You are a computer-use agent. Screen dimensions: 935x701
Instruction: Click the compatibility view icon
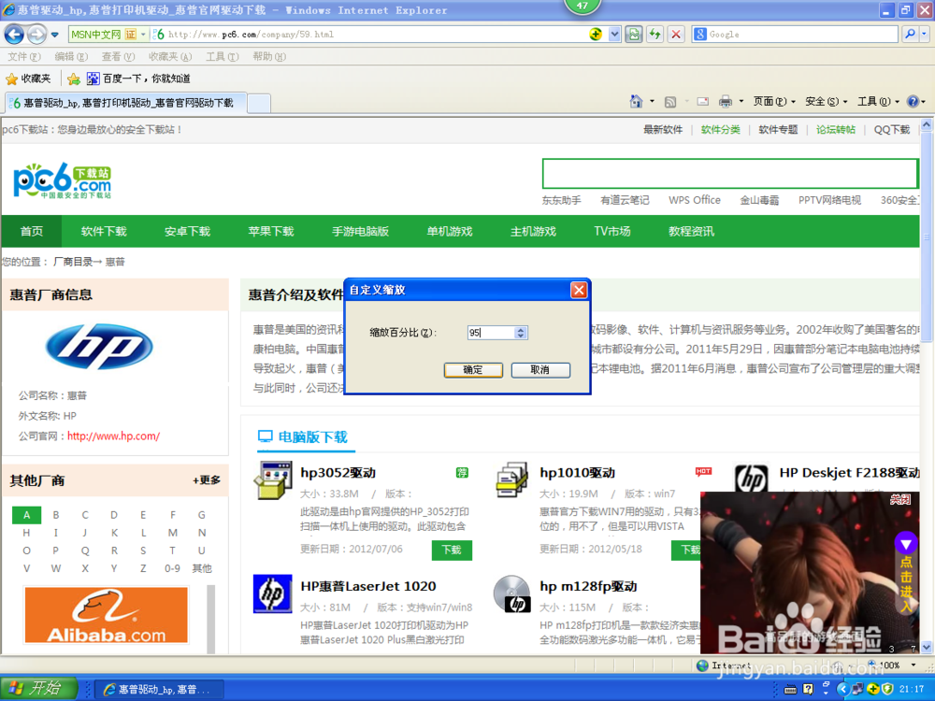click(634, 35)
